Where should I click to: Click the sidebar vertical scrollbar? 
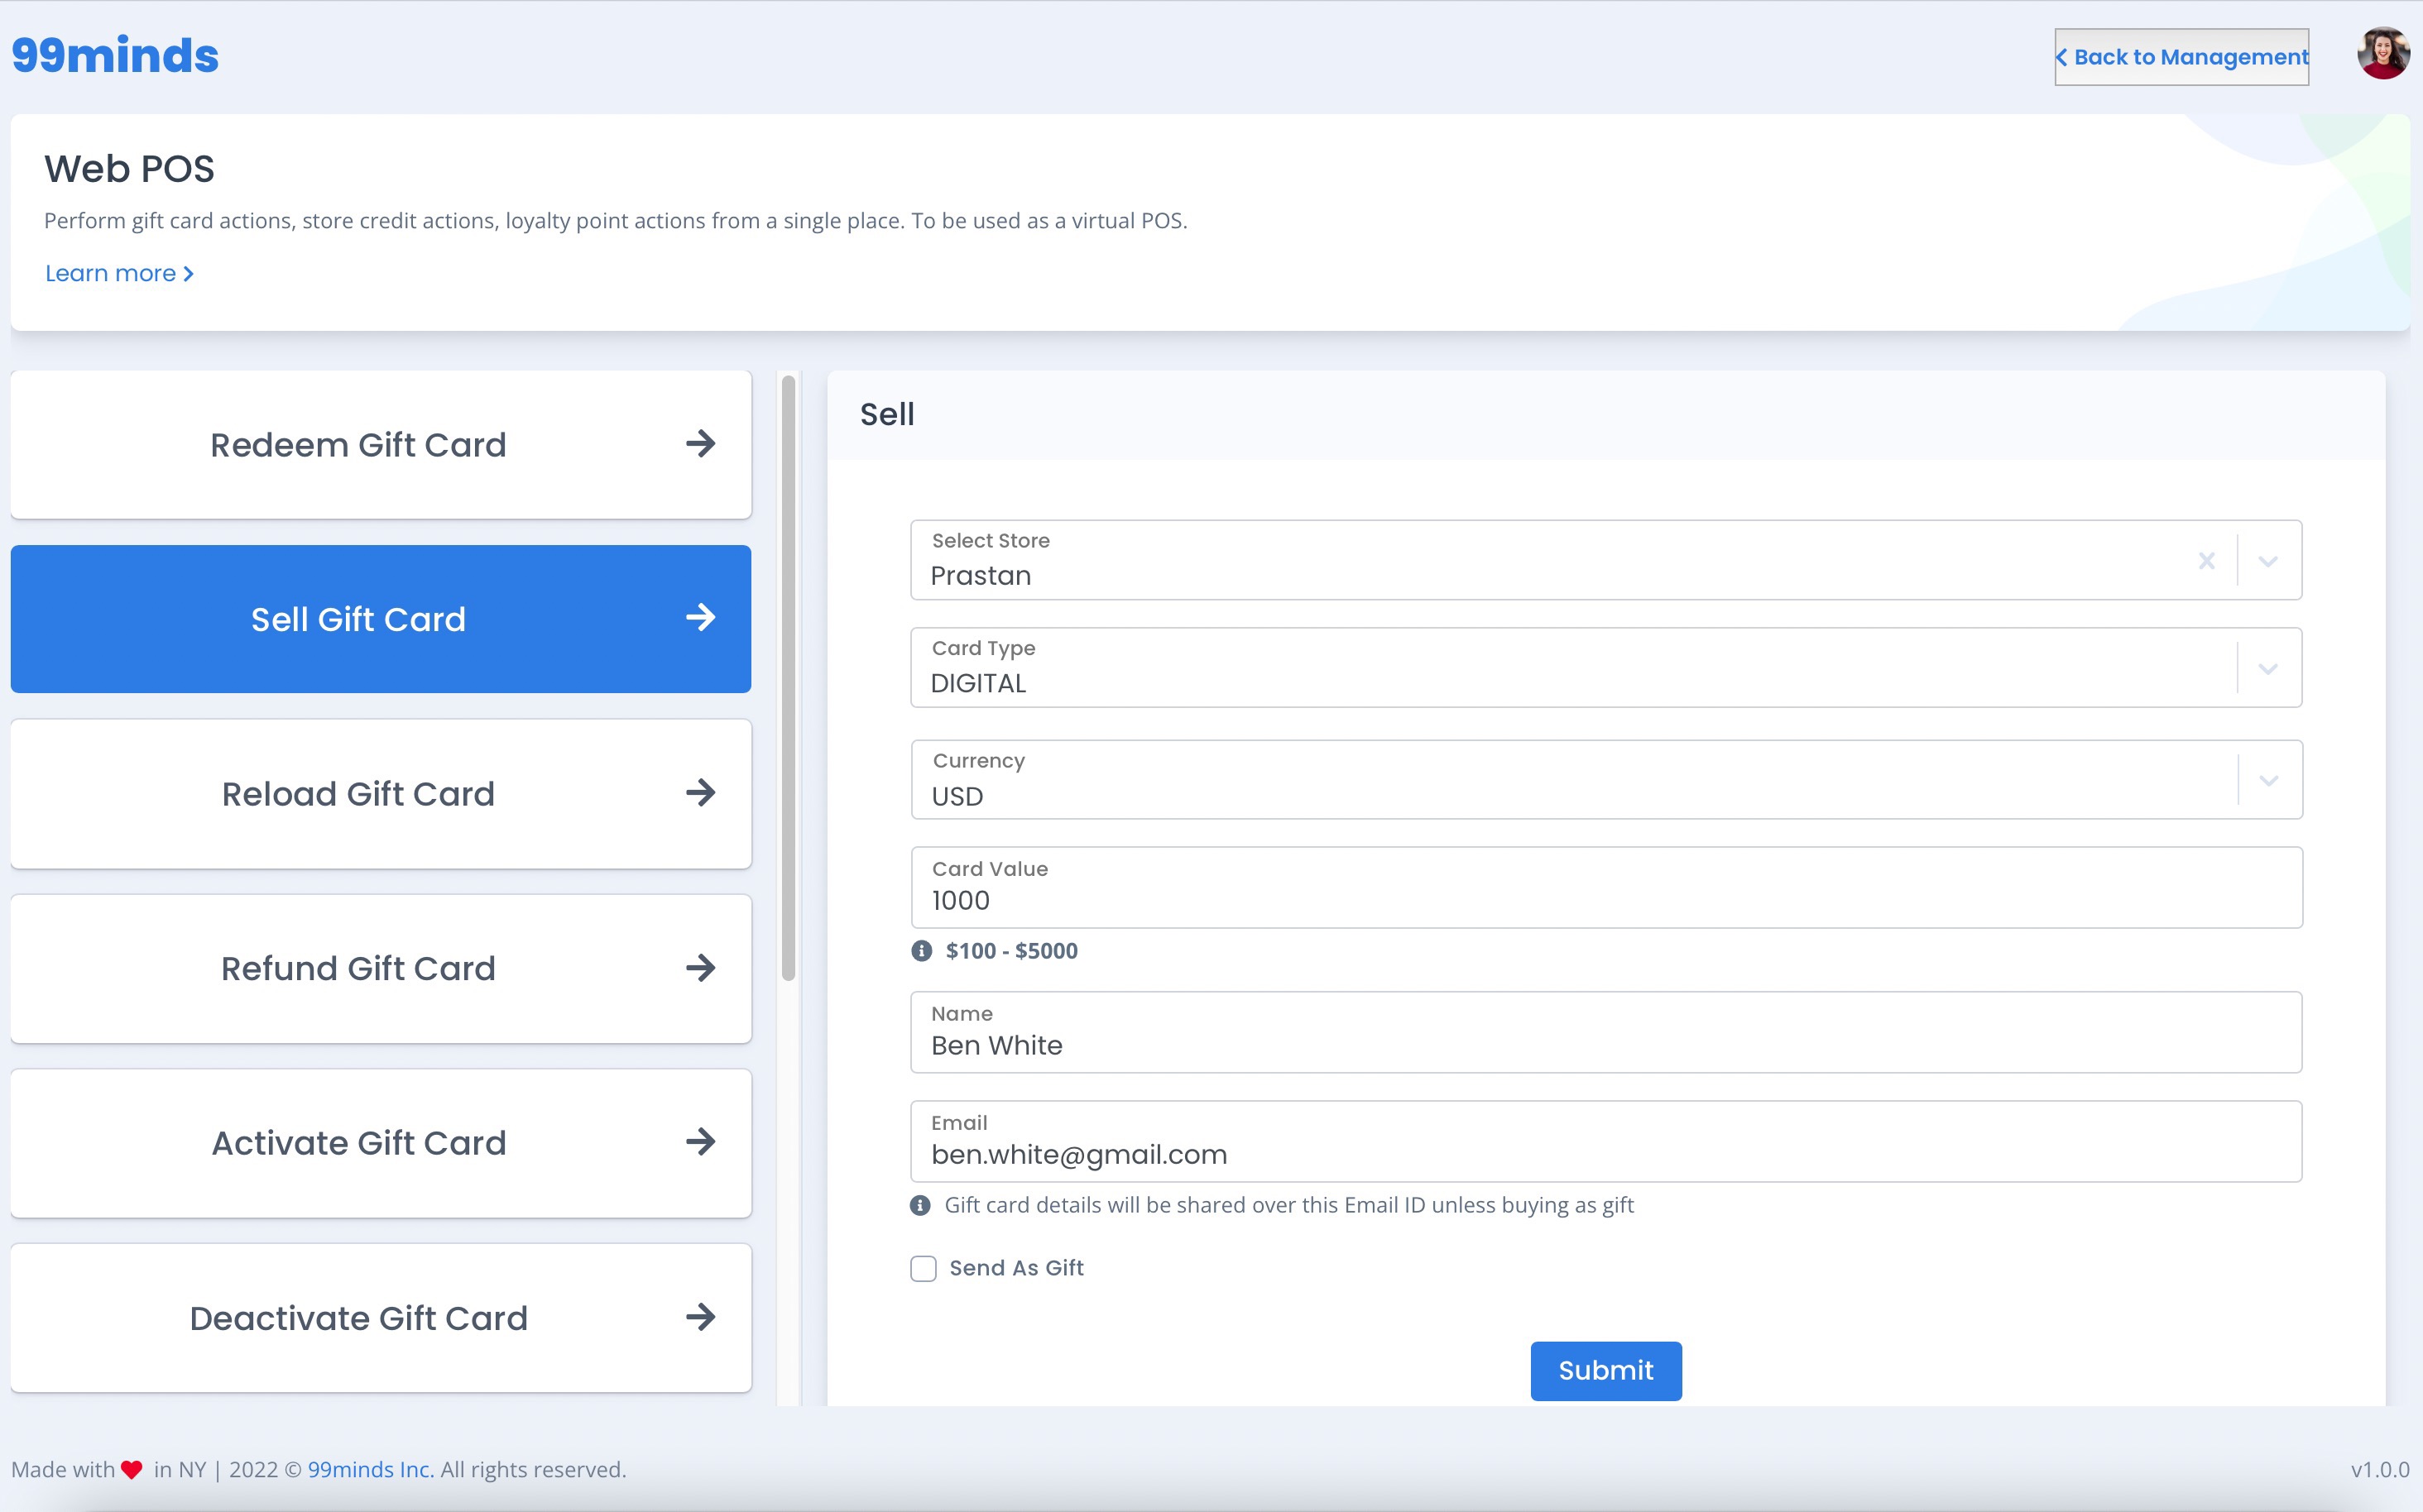(x=789, y=678)
